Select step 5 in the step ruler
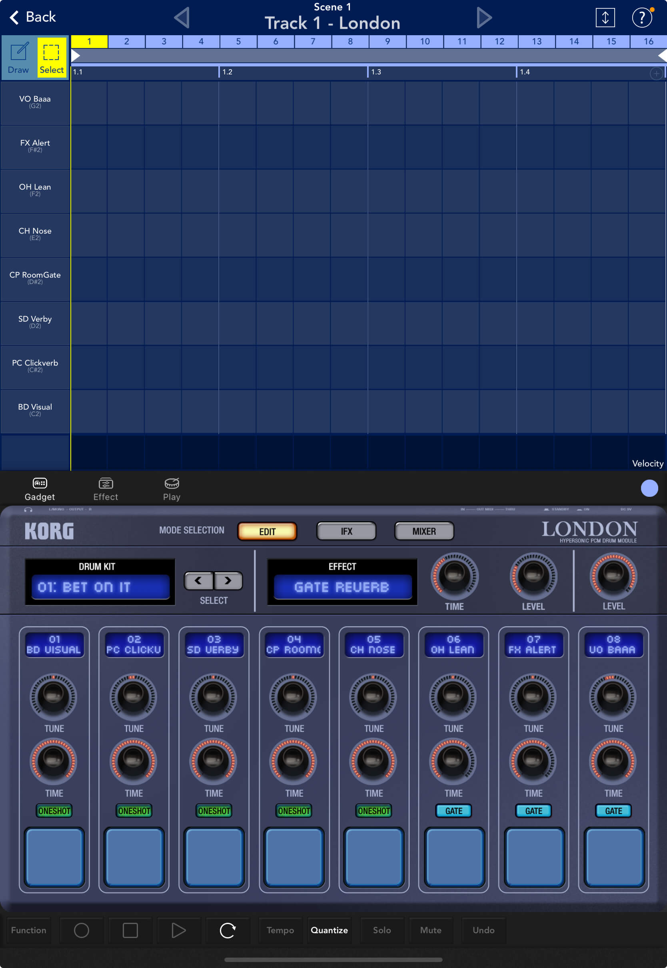This screenshot has width=667, height=968. click(x=238, y=41)
